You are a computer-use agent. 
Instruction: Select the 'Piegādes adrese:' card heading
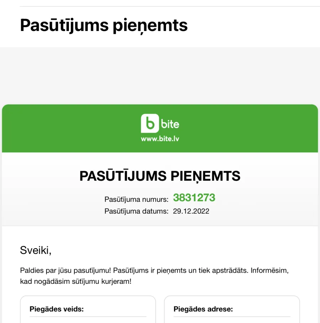203,309
